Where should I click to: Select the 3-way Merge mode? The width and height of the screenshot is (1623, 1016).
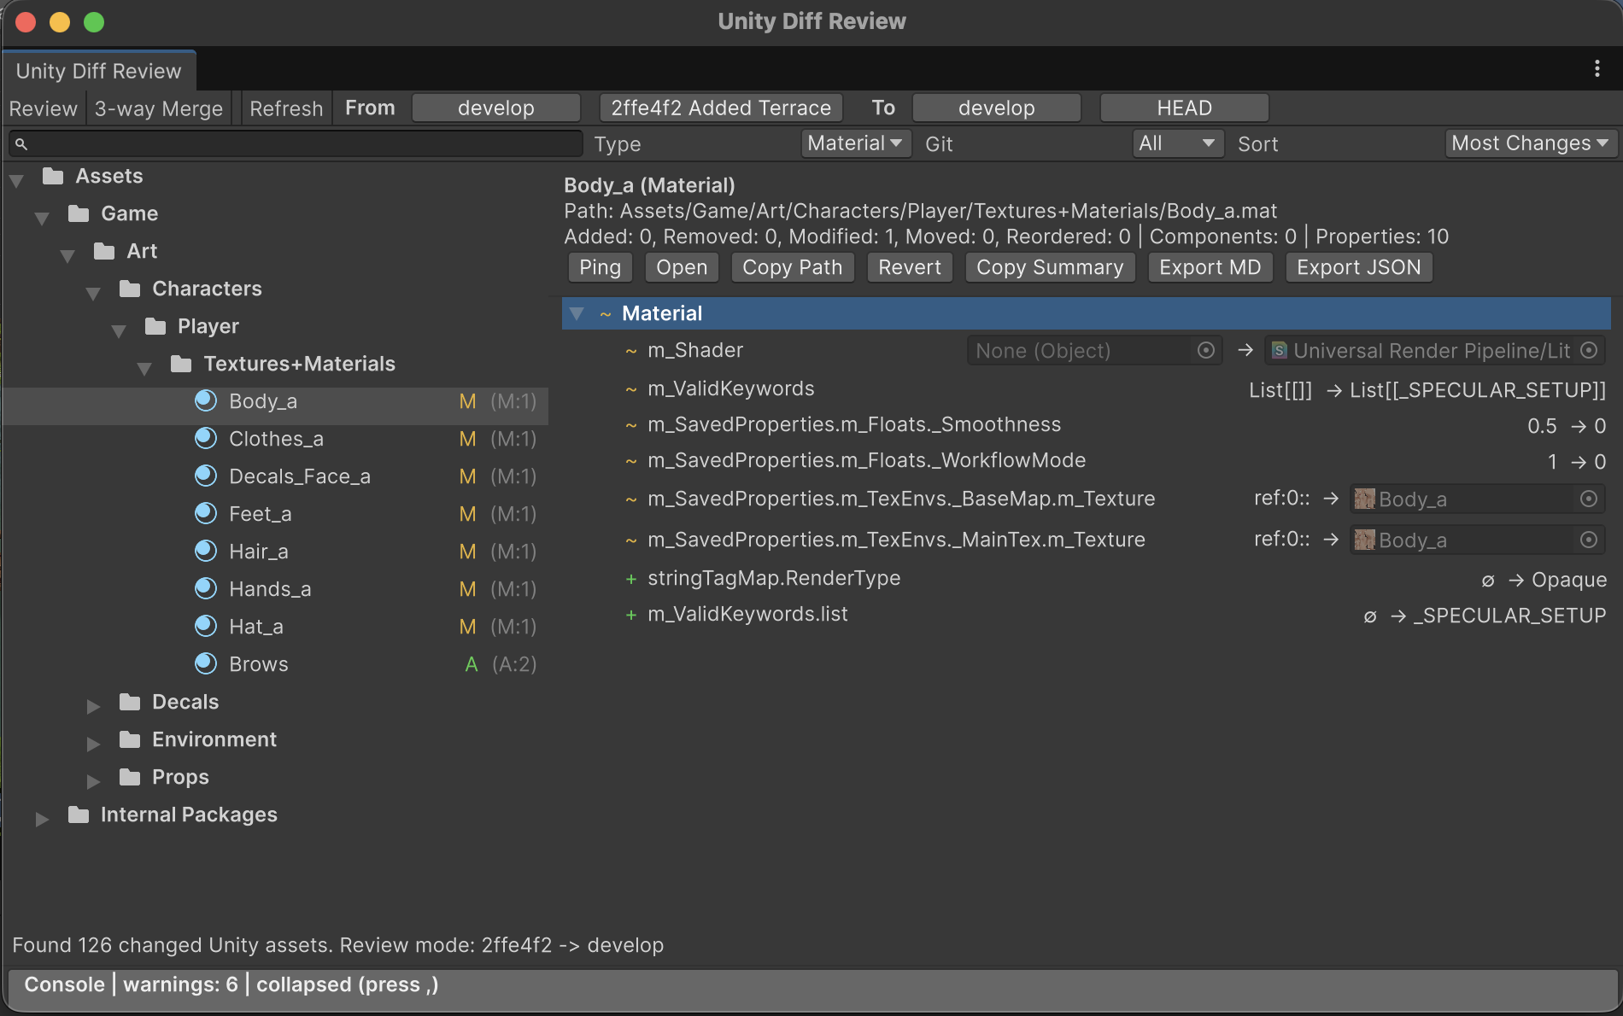(x=158, y=108)
